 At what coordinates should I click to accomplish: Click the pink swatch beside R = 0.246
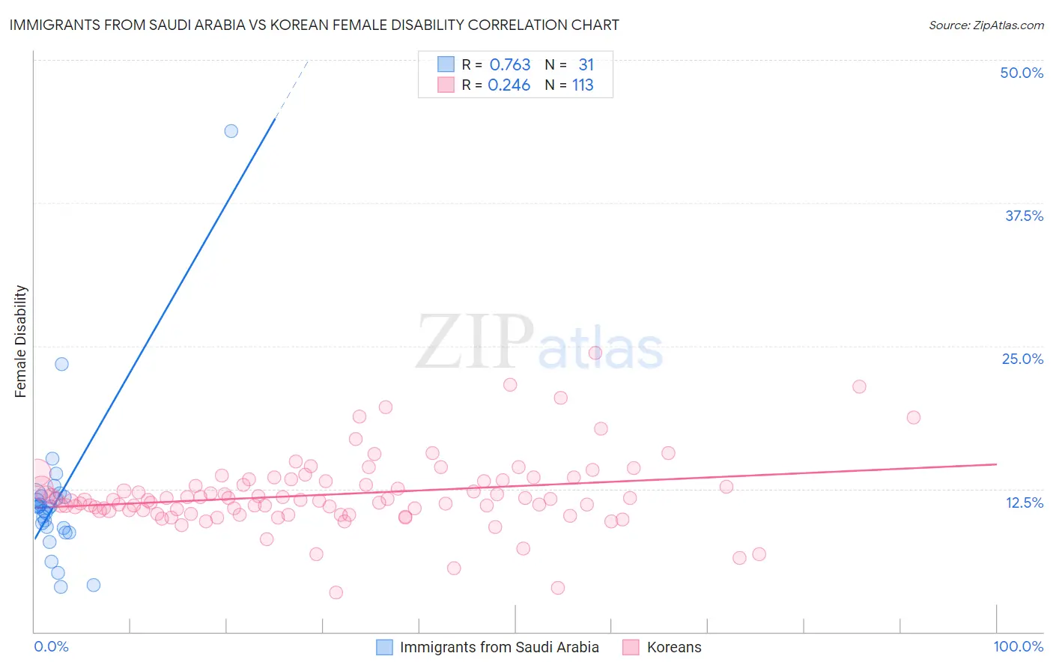446,85
